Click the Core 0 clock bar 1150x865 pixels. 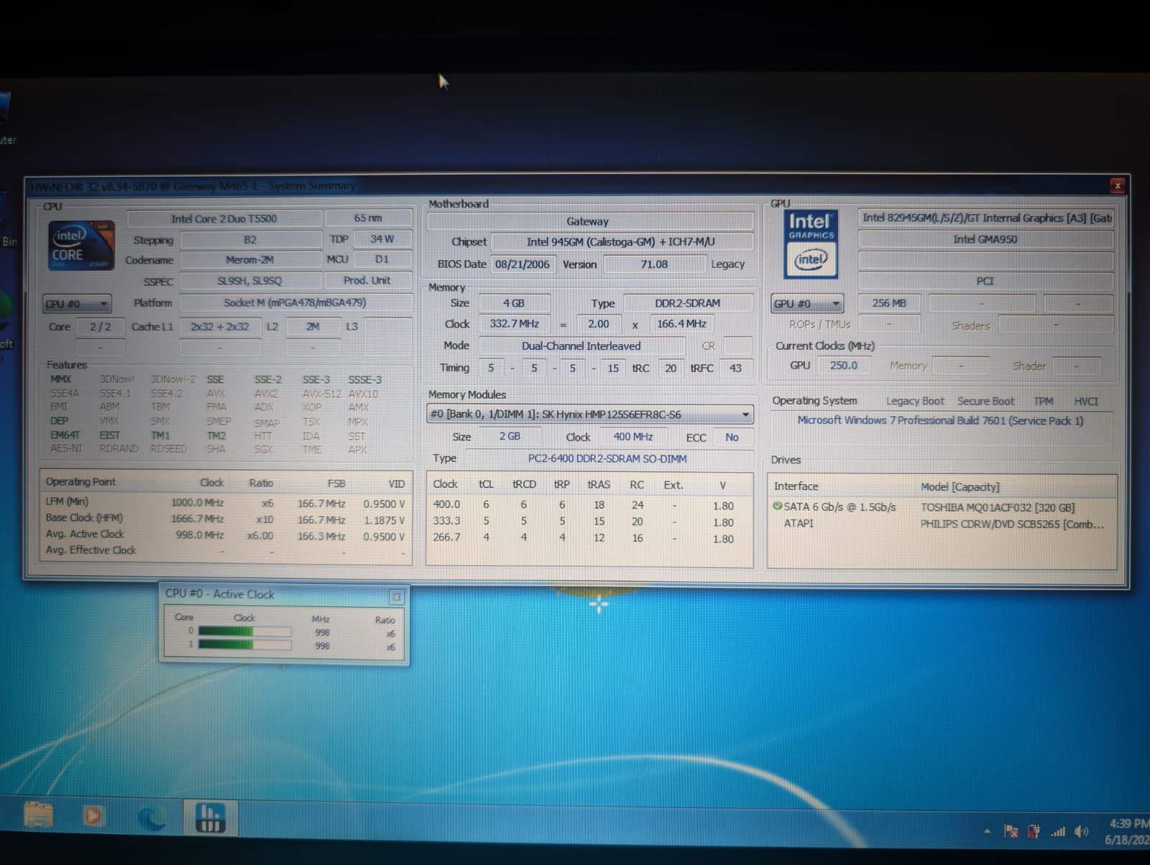(244, 632)
